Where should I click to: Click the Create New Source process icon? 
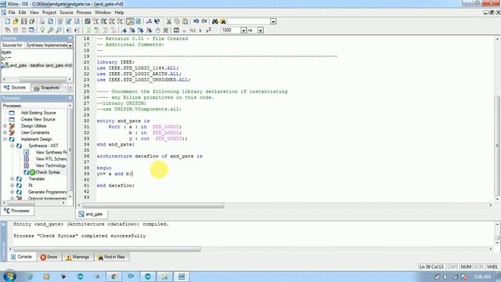12,119
